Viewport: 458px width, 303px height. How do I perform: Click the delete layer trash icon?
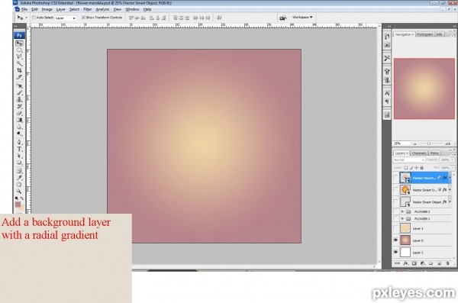click(x=447, y=263)
